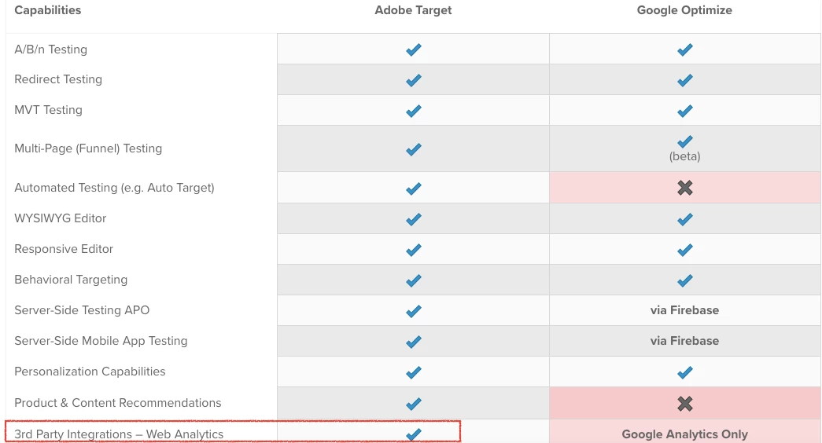Click Adobe Target checkmark for WYSIWYG Editor
Viewport: 822px width, 443px height.
click(413, 219)
